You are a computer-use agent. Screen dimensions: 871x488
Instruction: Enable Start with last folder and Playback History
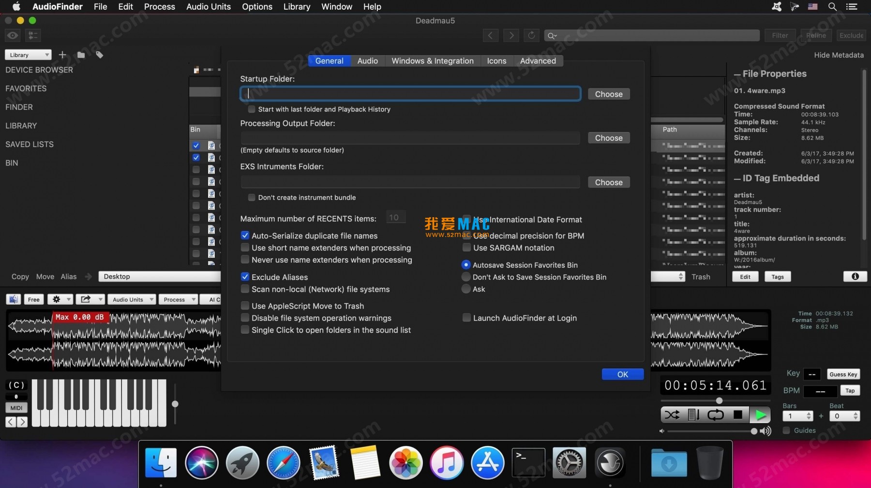[252, 109]
